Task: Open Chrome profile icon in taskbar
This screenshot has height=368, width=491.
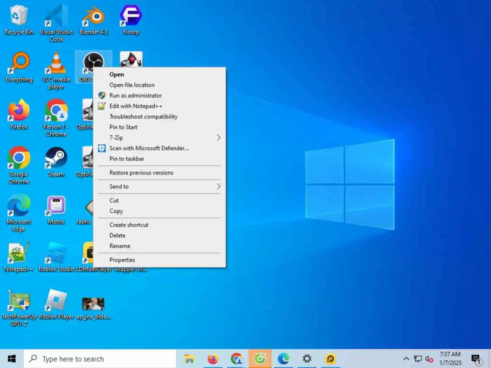Action: 236,358
